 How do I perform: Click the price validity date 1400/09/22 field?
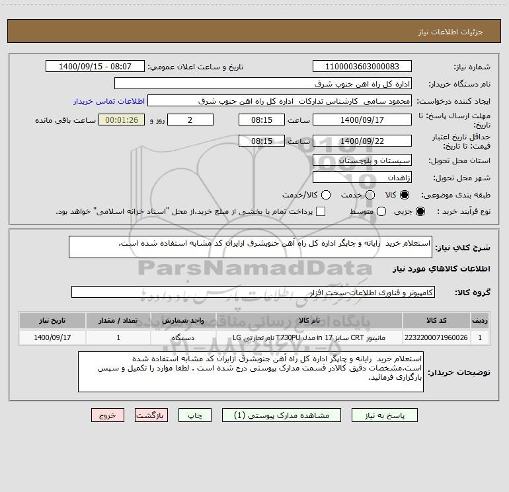(x=362, y=141)
